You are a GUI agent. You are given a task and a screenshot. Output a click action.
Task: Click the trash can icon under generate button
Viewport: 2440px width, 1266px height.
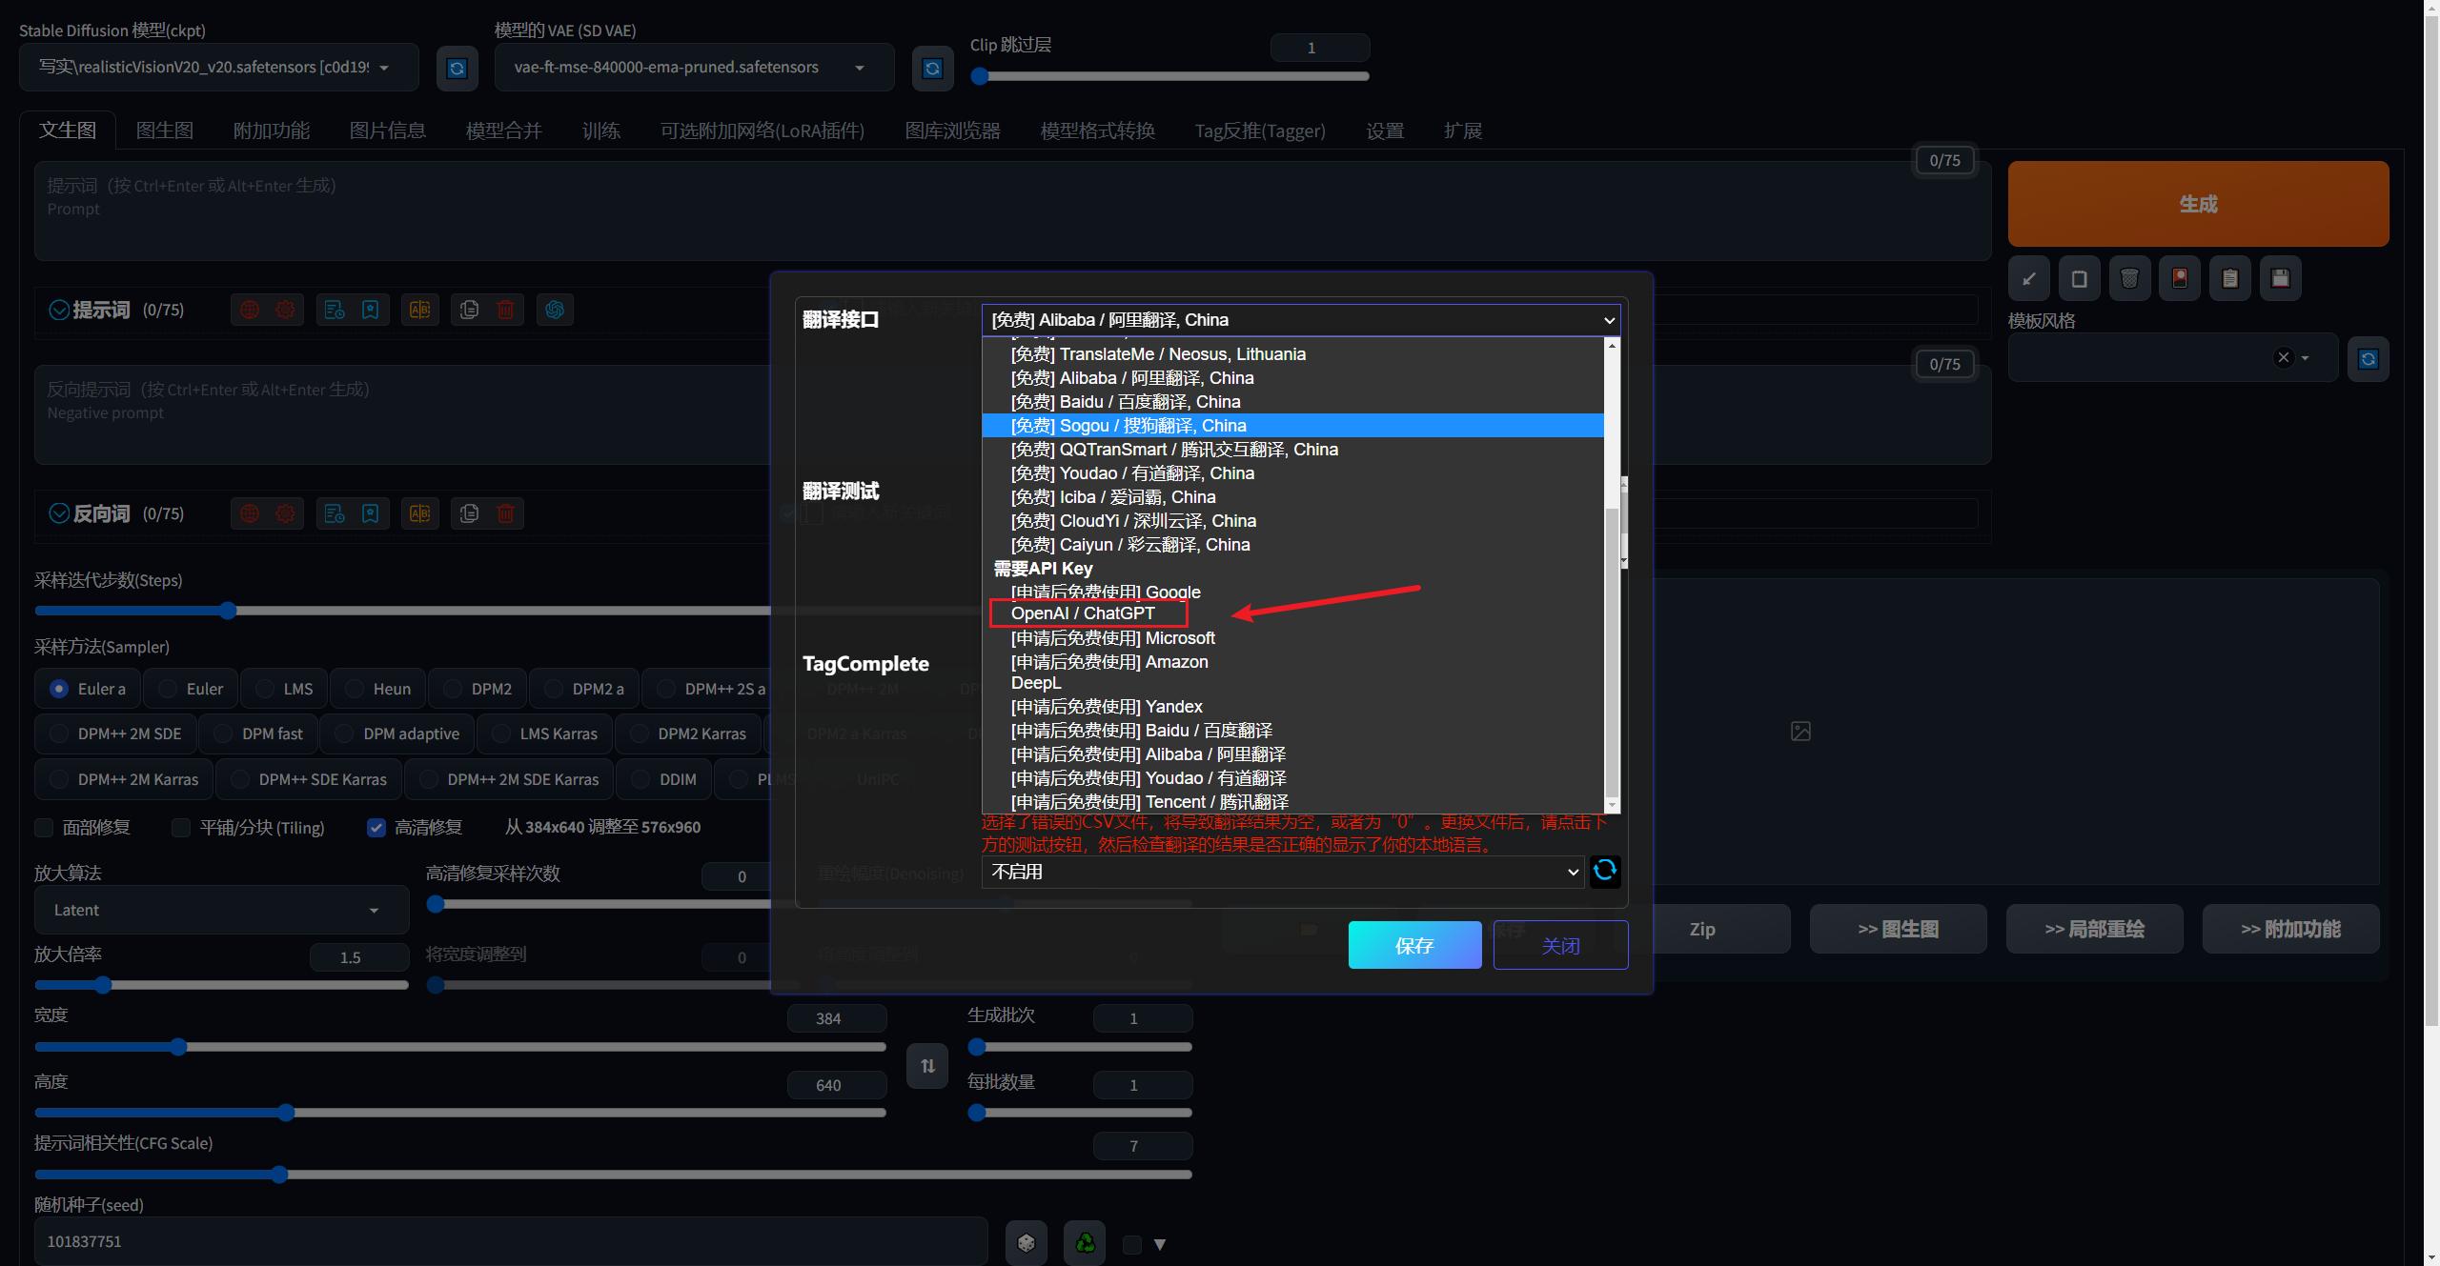2129,278
